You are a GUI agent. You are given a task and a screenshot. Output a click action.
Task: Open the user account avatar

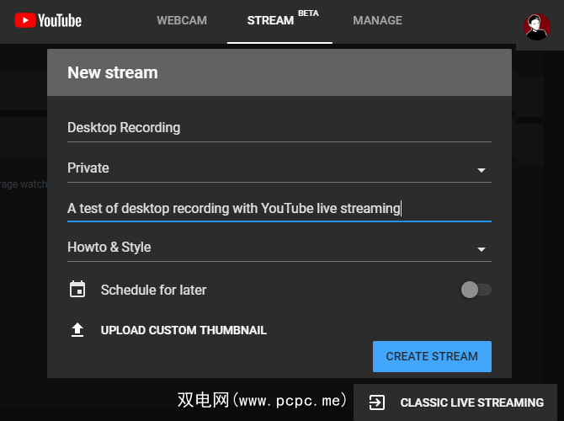pyautogui.click(x=536, y=26)
